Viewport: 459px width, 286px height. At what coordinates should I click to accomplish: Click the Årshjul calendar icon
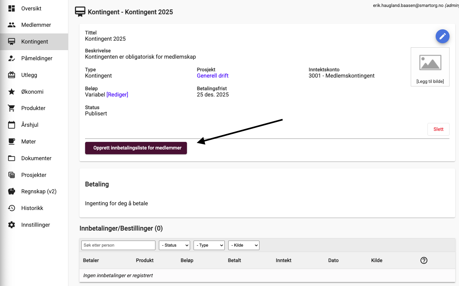coord(12,125)
